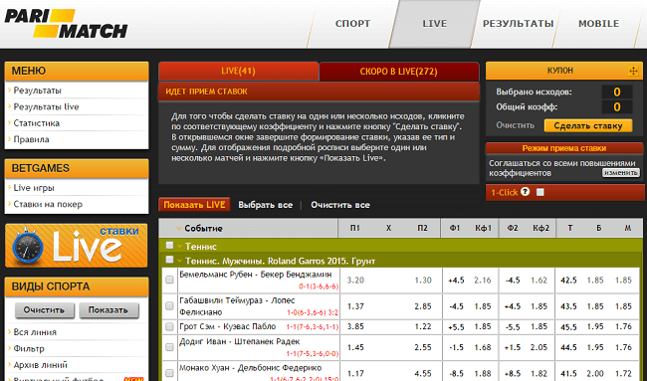Click the Режим приема ставки header
This screenshot has height=381, width=647.
click(564, 148)
